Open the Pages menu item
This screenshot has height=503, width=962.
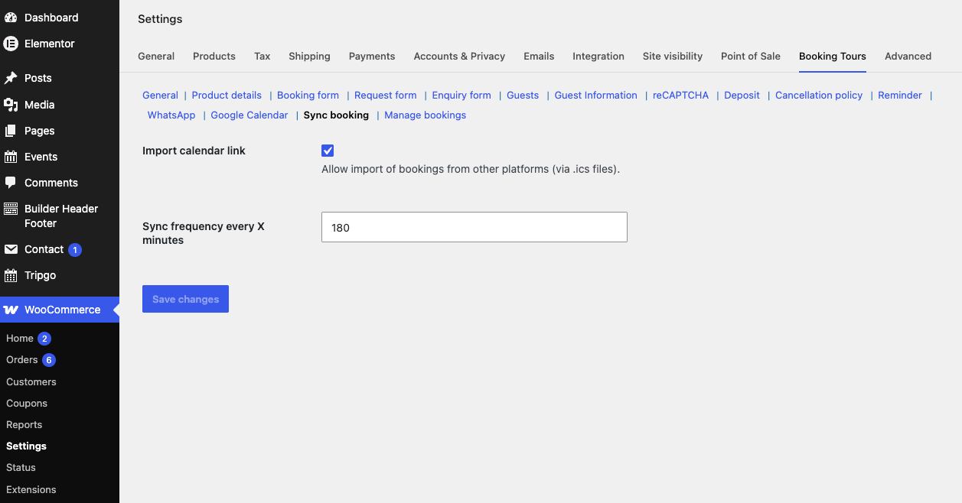point(39,131)
